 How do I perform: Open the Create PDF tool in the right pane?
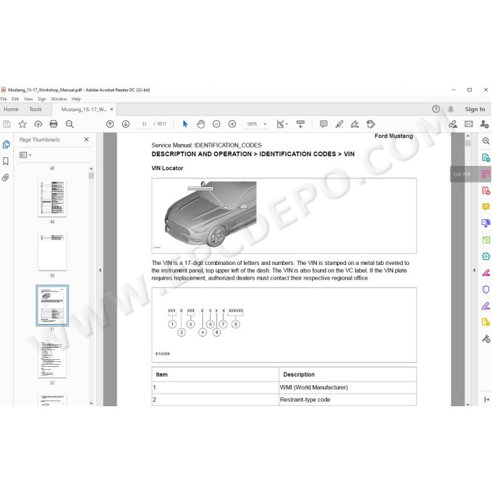pos(486,190)
